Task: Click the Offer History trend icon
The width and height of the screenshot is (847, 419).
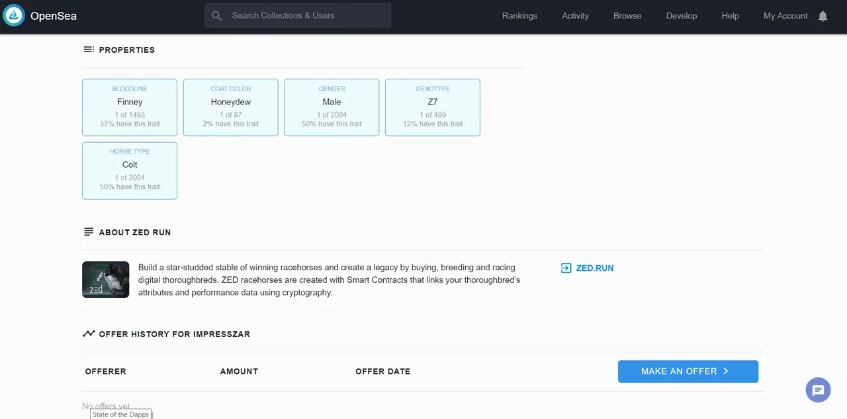Action: click(x=88, y=334)
